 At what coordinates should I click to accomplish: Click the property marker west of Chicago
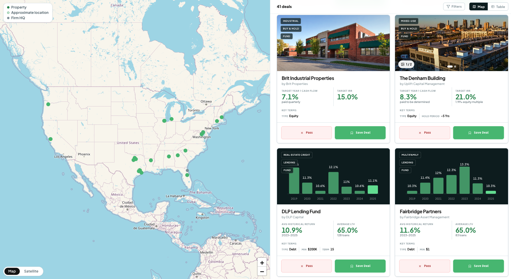click(x=164, y=121)
